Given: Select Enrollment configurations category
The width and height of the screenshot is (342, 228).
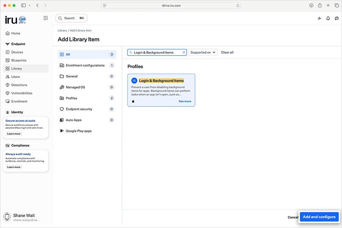Looking at the screenshot, I should (x=87, y=65).
